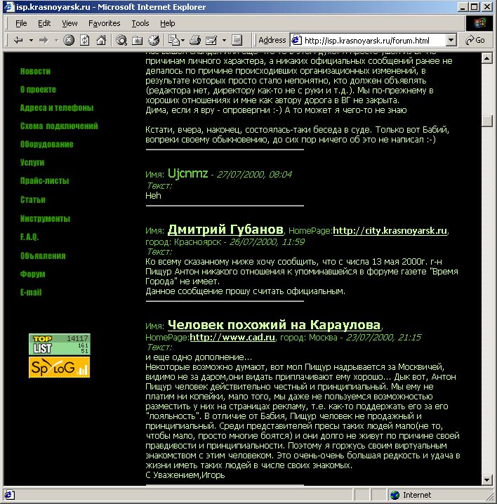Open the Favorites menu
Image resolution: width=497 pixels, height=504 pixels.
pos(104,23)
